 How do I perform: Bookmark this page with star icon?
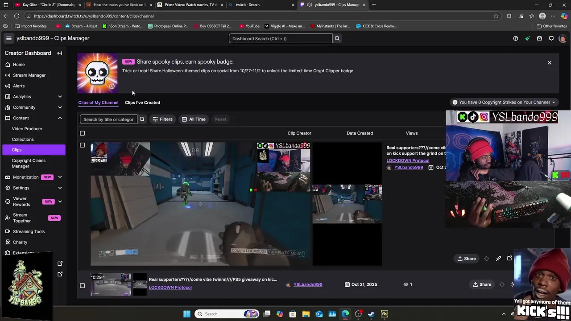coord(496,16)
